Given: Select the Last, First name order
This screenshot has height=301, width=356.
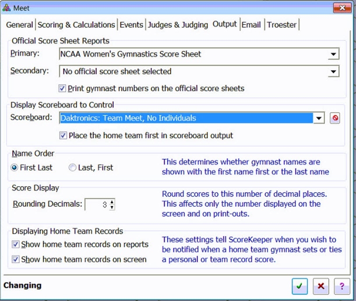Looking at the screenshot, I should pyautogui.click(x=73, y=167).
